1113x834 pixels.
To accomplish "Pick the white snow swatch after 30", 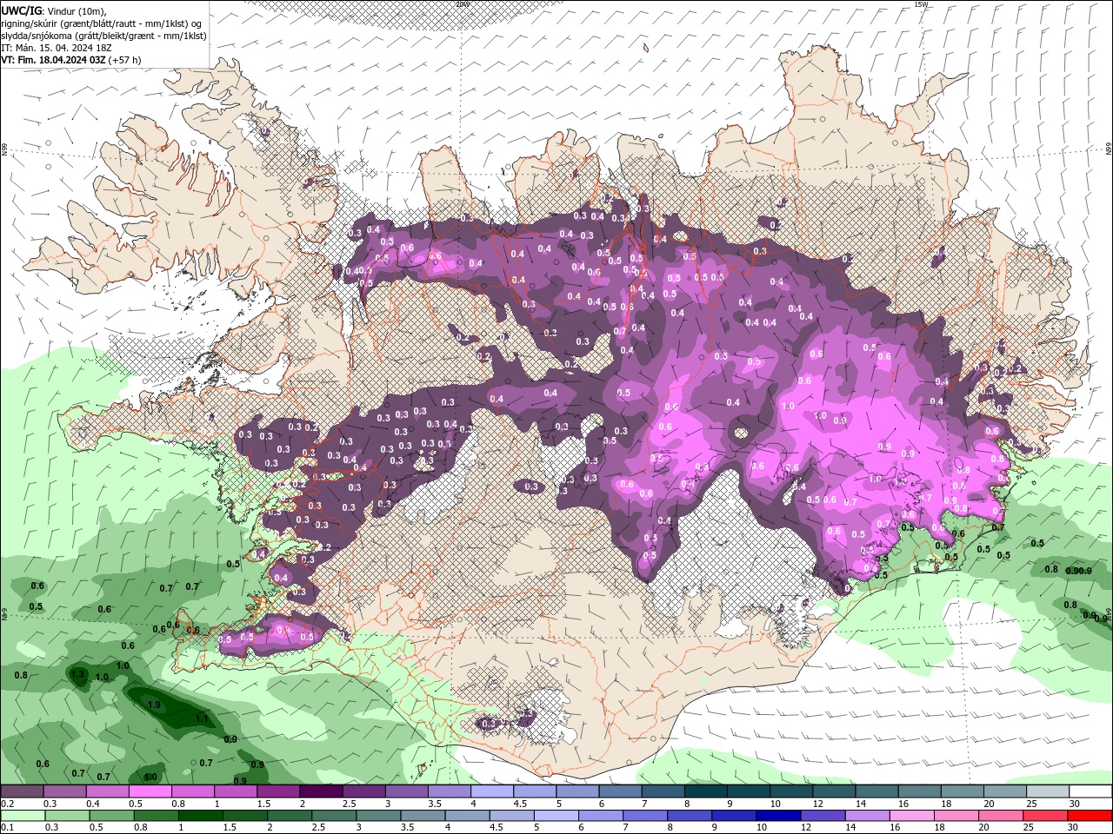I will click(x=1091, y=791).
